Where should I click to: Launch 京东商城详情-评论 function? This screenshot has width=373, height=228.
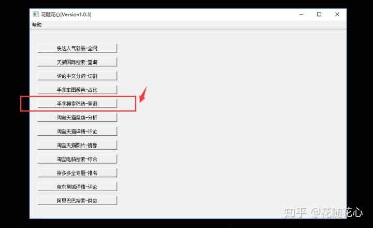(77, 187)
